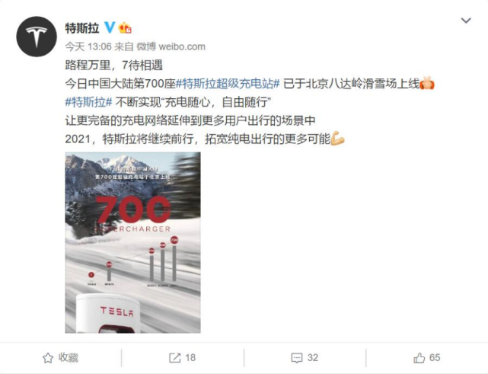Click the 收藏 favorite label
The image size is (488, 374).
[69, 358]
